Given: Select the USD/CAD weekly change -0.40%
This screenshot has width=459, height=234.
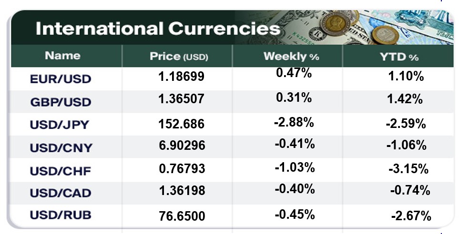Looking at the screenshot, I should pyautogui.click(x=295, y=189).
